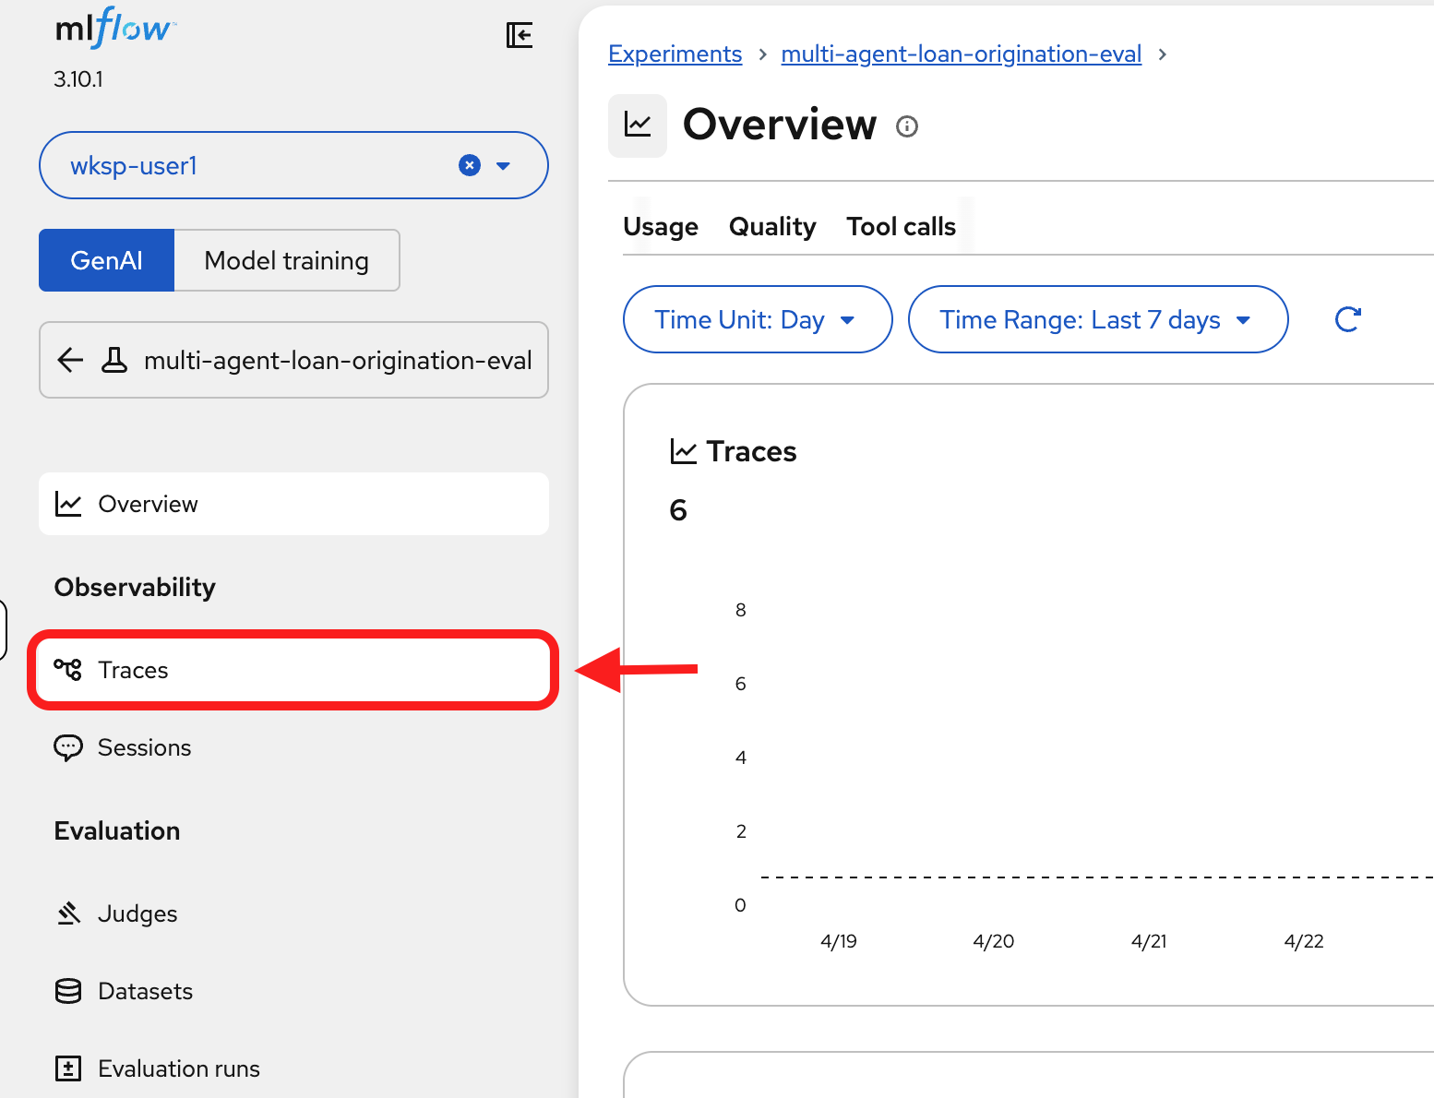Click the experiment flask icon

(x=114, y=360)
